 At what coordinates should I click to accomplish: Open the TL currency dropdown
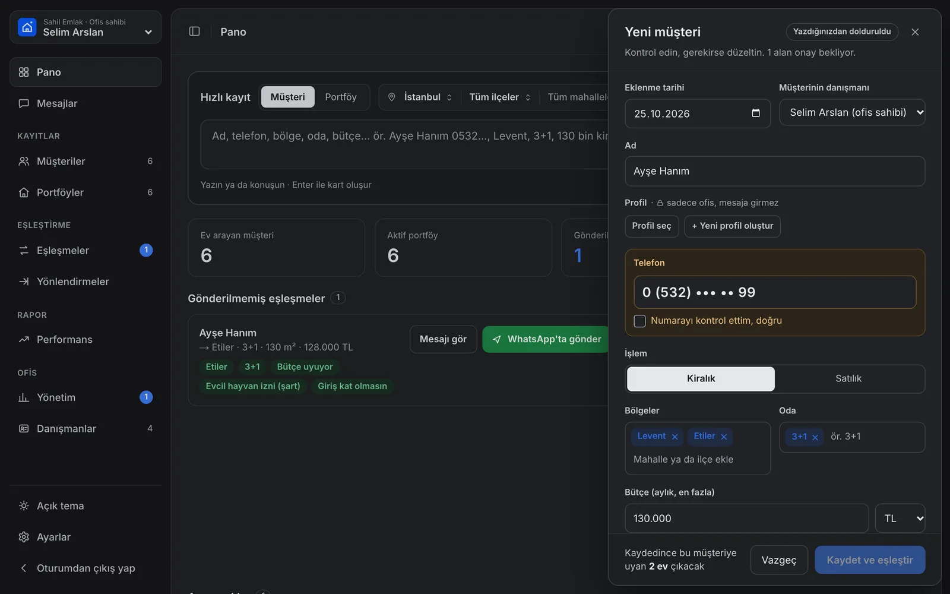point(900,519)
